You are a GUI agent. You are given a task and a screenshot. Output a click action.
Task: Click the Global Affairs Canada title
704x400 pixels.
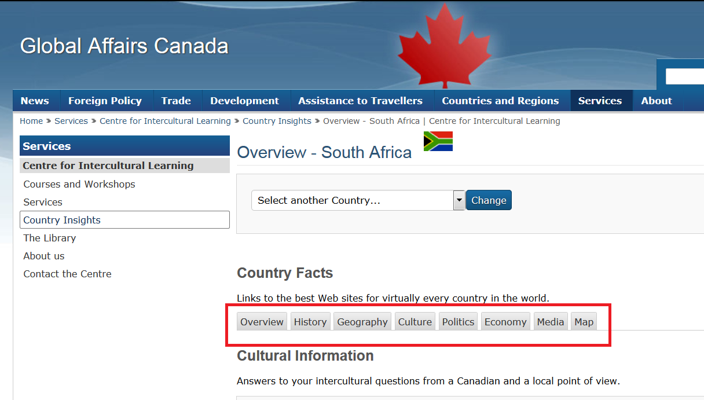[124, 46]
